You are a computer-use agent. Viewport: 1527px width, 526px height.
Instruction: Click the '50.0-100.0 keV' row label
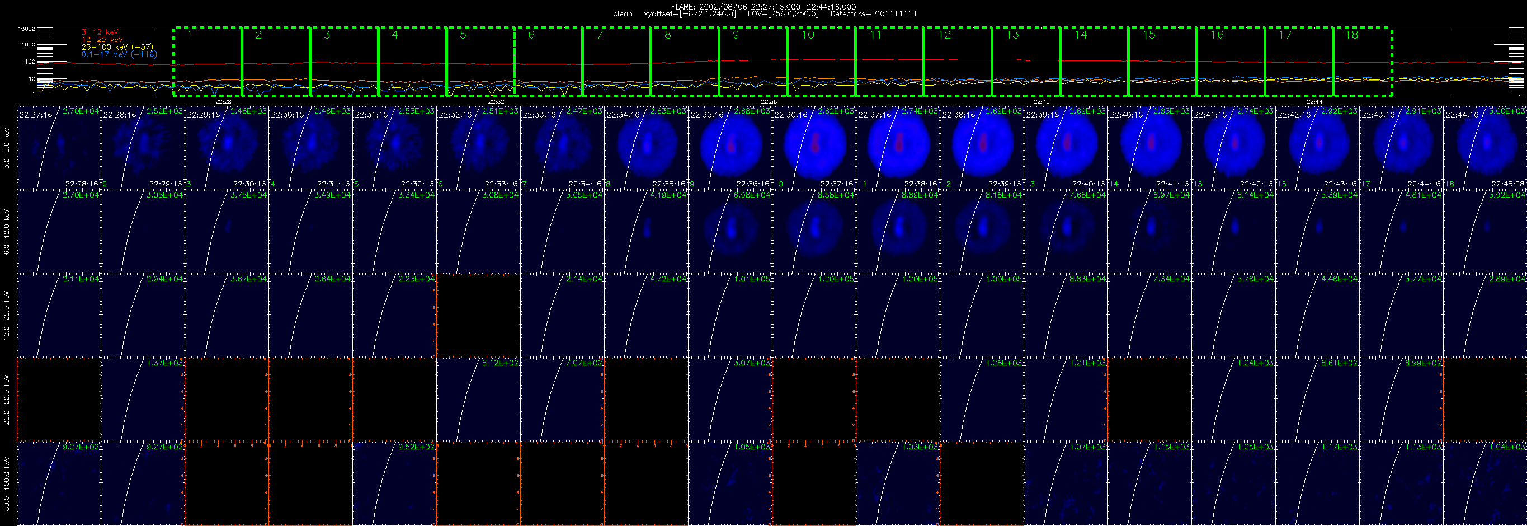7,483
